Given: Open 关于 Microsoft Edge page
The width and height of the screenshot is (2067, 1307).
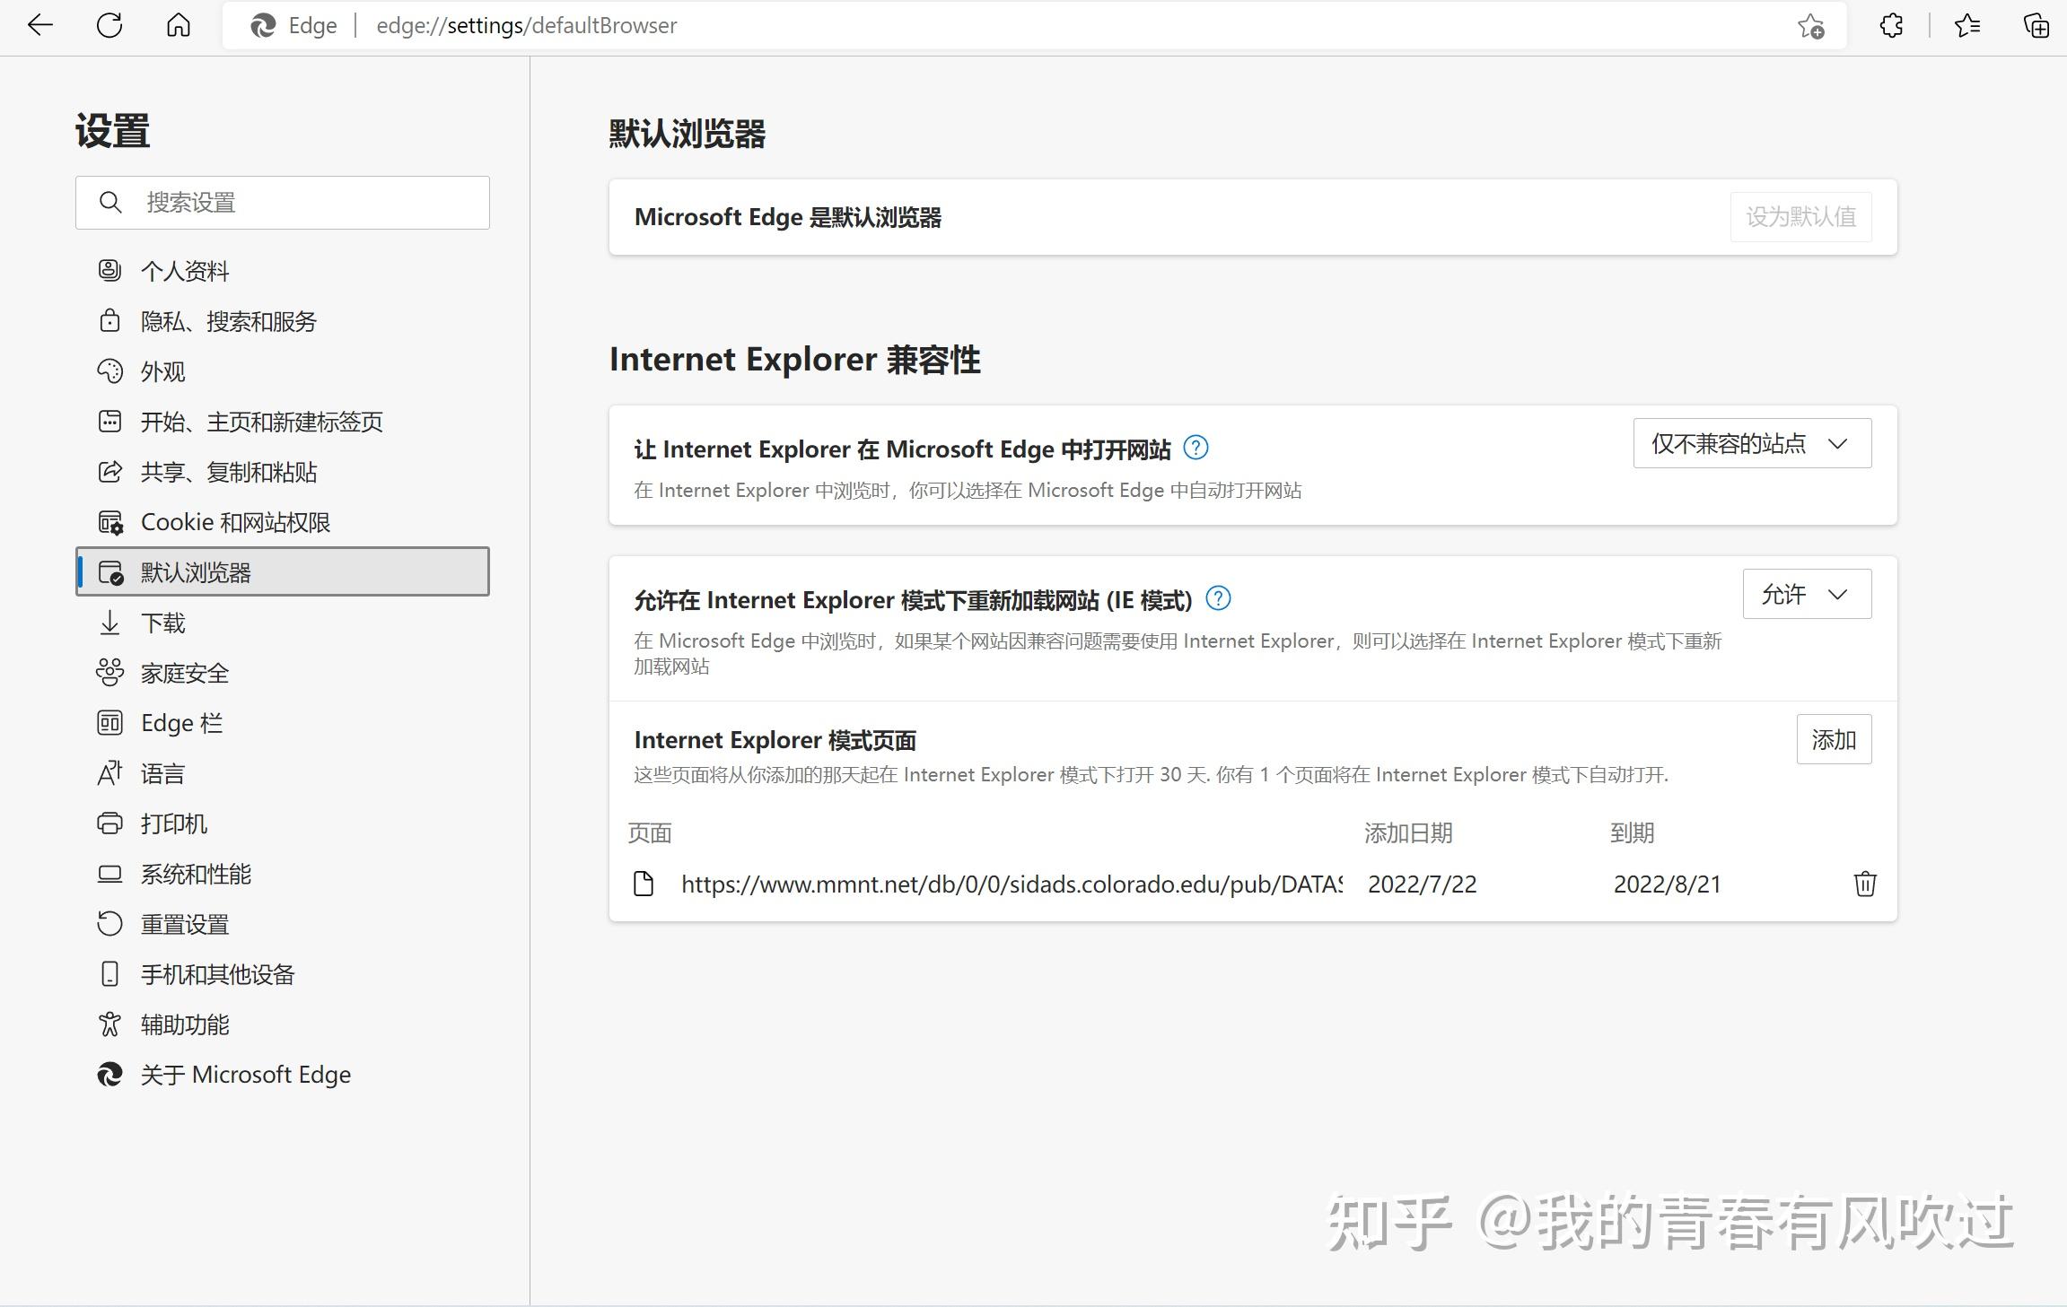Looking at the screenshot, I should click(245, 1075).
